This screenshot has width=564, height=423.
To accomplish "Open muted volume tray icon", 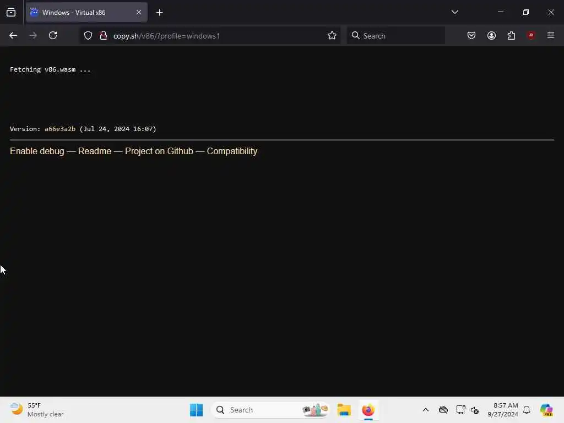I will tap(475, 410).
